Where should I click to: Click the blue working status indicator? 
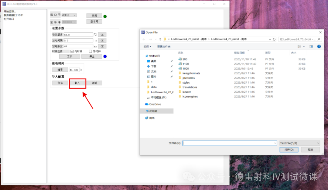(105, 56)
